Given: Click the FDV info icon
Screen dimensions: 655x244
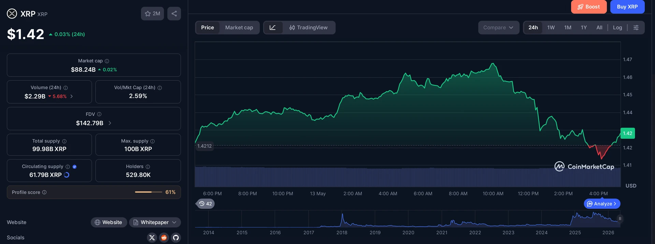Looking at the screenshot, I should coord(99,114).
